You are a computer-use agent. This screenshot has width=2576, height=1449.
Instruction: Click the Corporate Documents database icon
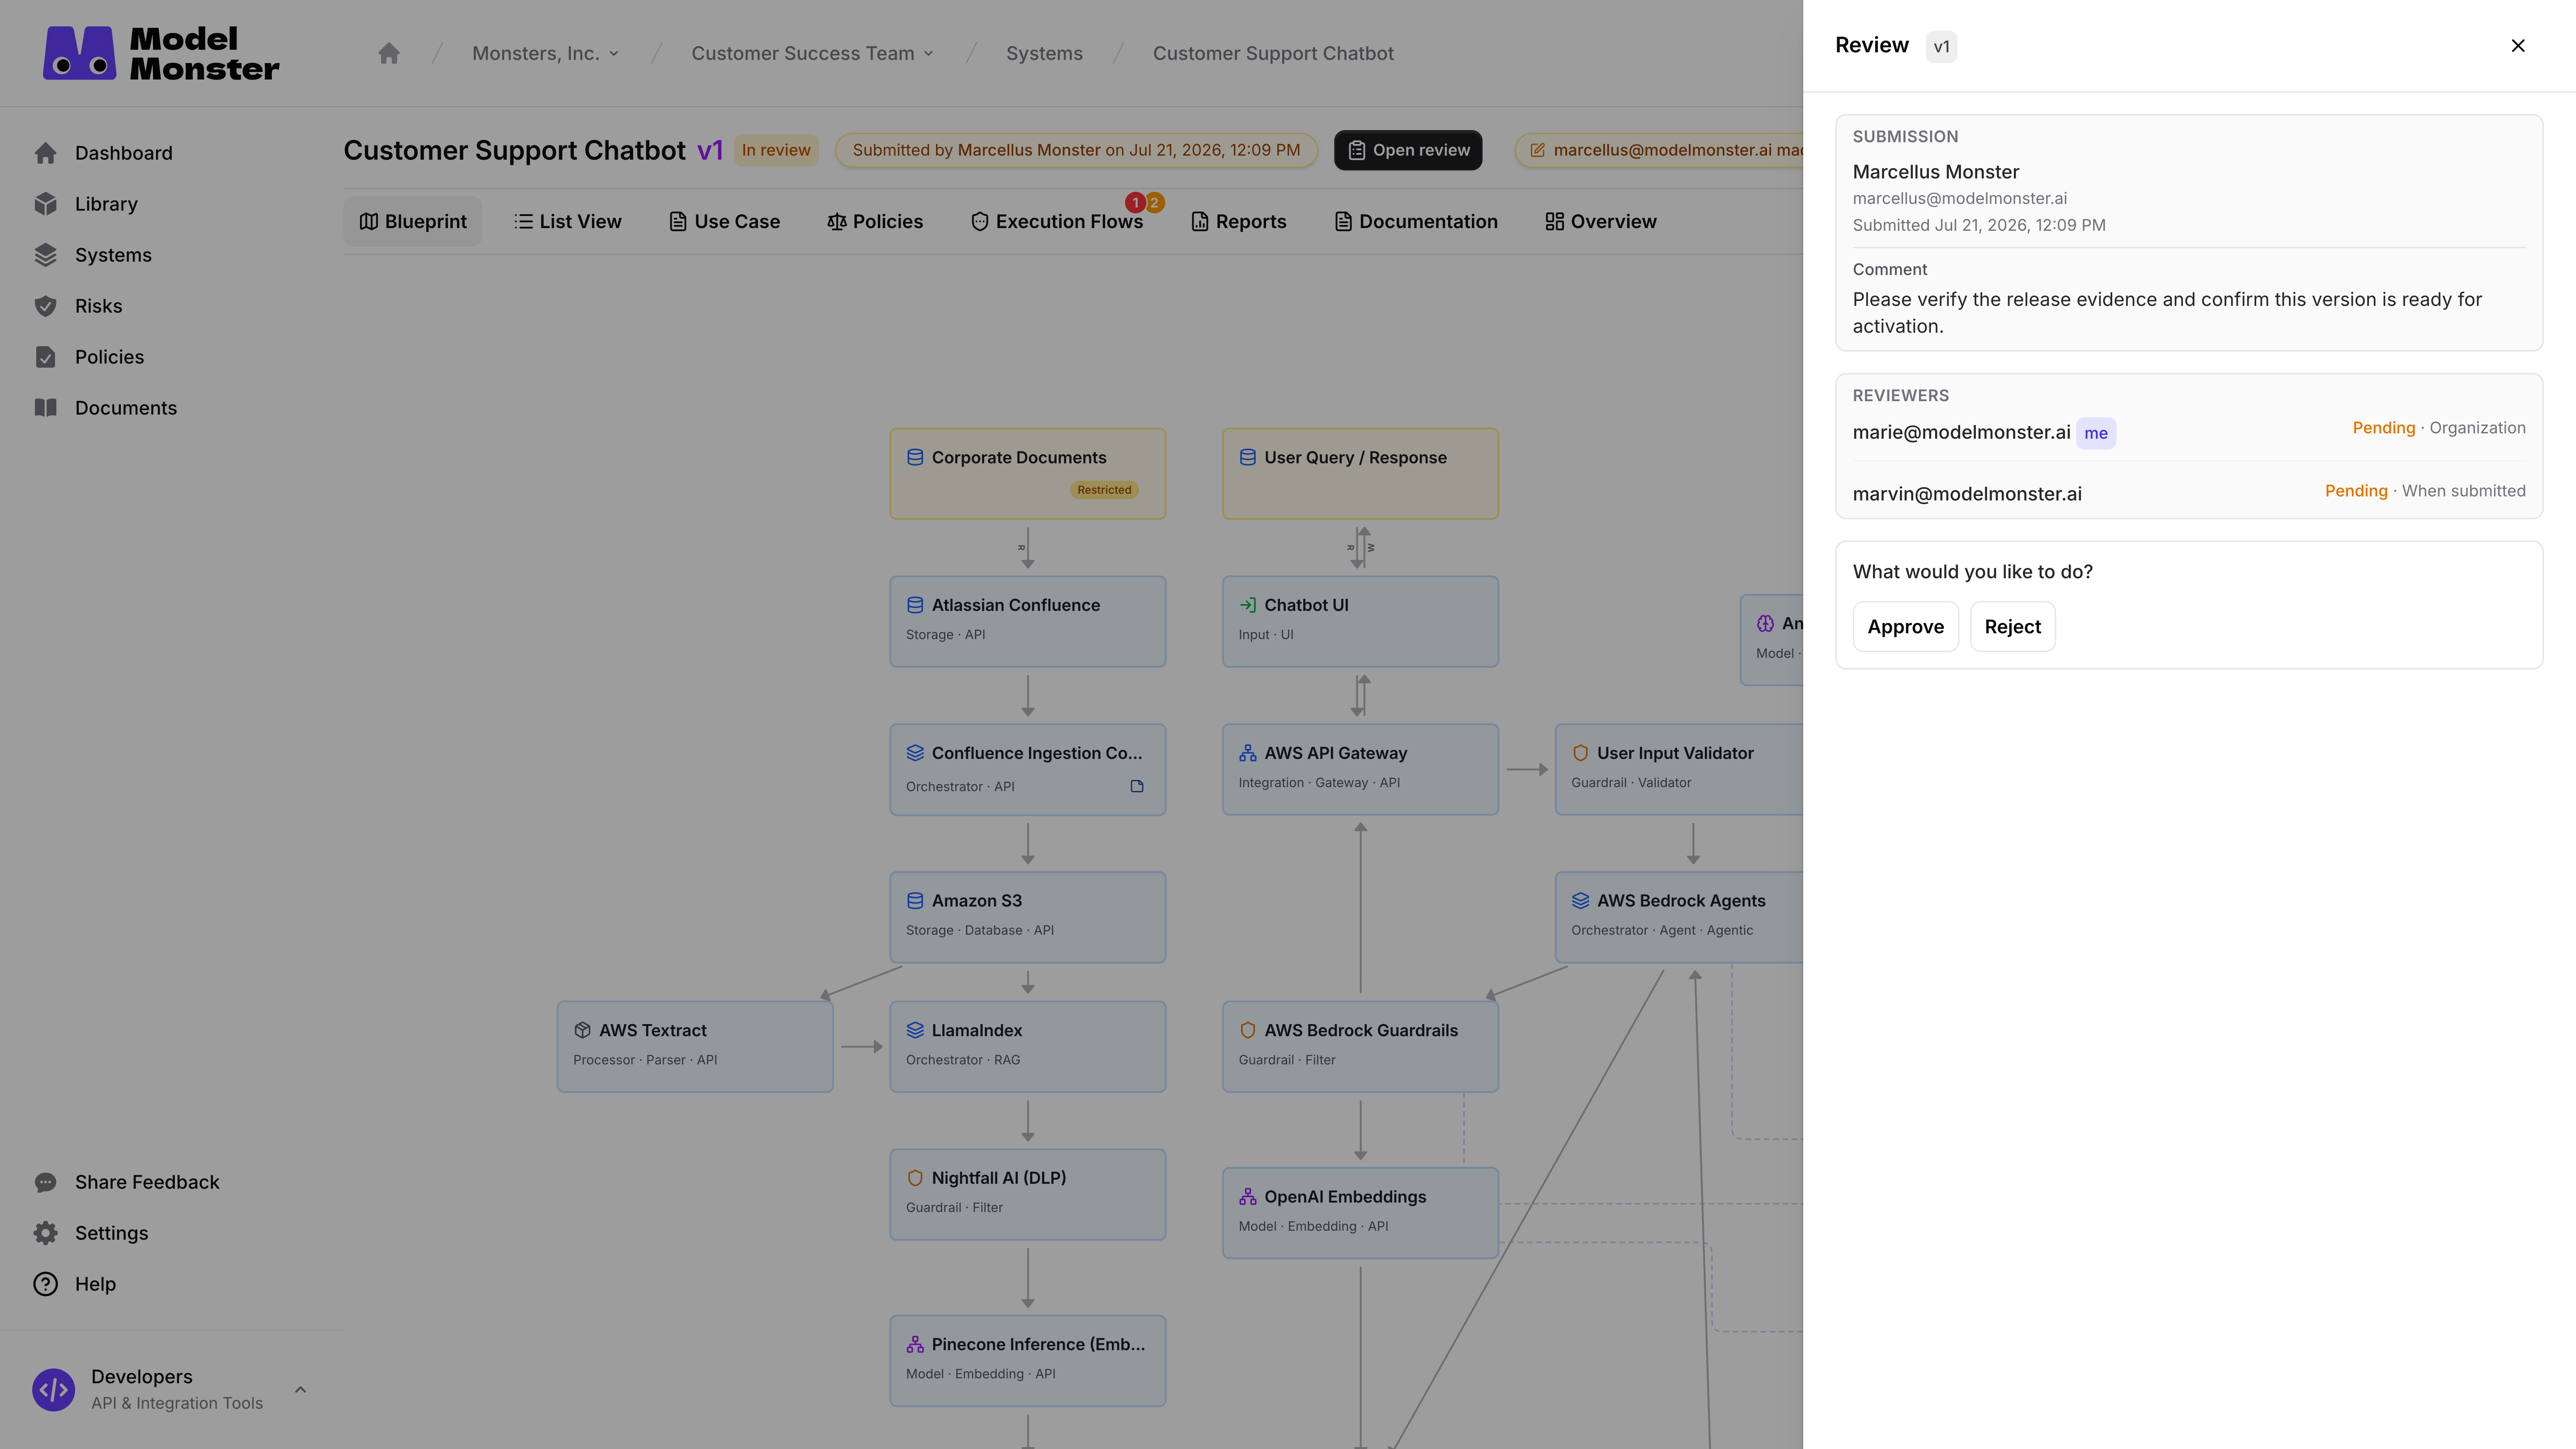[x=915, y=457]
